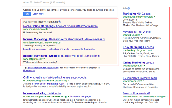172x108 pixels.
Task: Open the Preferences link
Action: 29,71
